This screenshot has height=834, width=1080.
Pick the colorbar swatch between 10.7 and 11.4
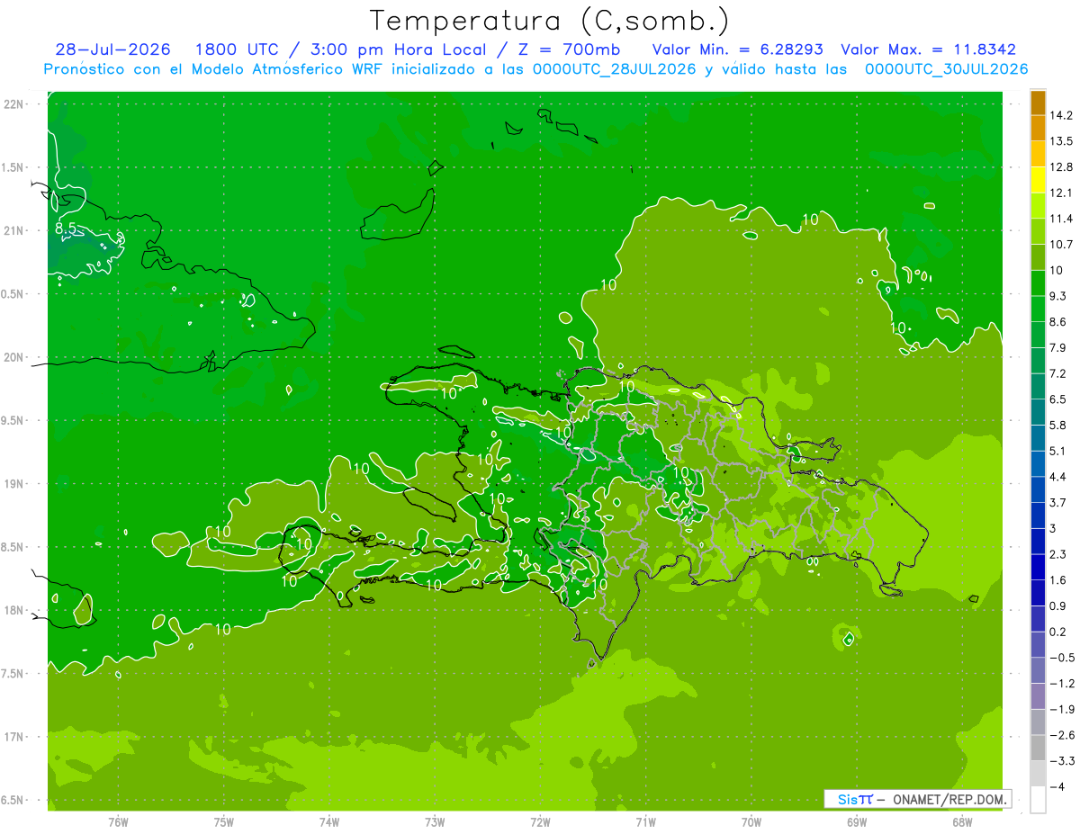[1038, 231]
